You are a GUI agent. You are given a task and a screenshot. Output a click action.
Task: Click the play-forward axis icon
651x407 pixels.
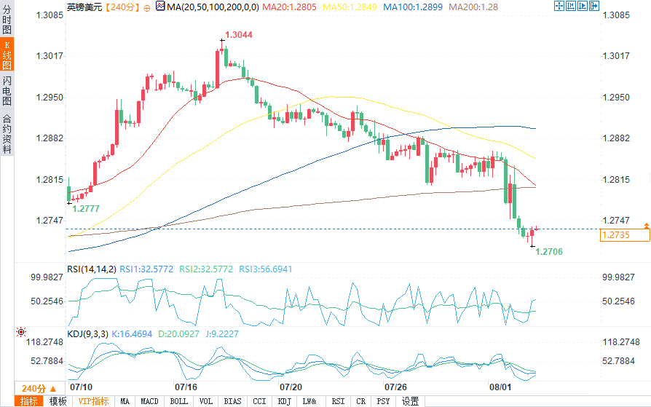pos(582,6)
